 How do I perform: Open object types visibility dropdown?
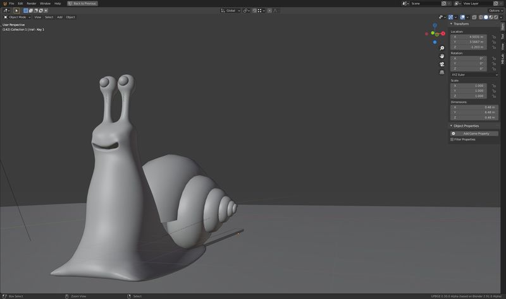coord(442,18)
